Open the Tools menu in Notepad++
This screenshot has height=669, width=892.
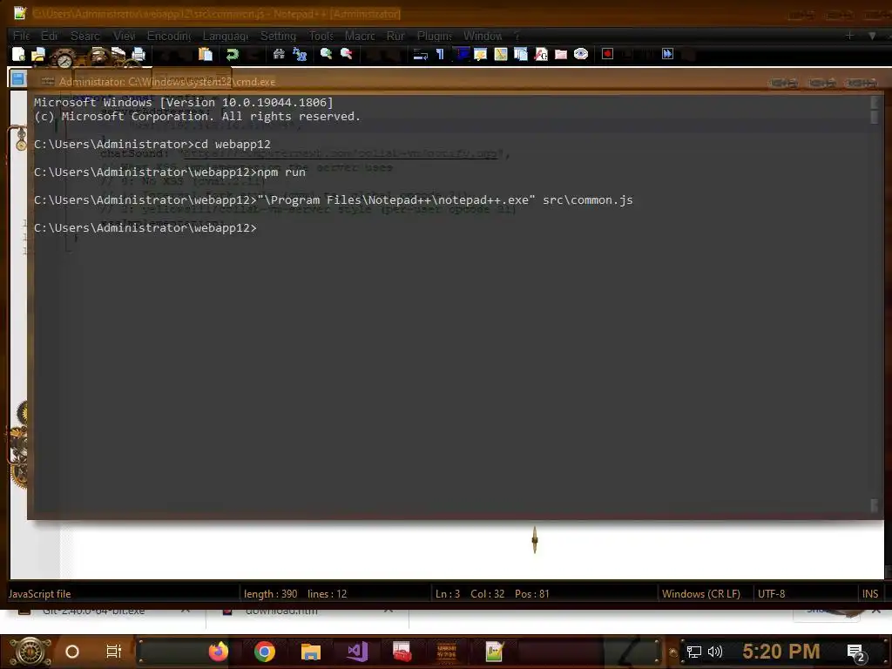pyautogui.click(x=321, y=36)
